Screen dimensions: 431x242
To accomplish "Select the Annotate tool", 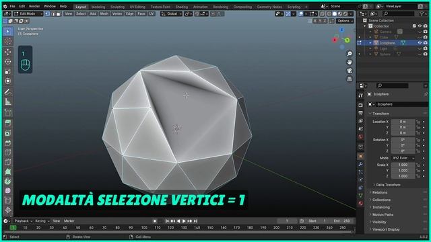I will (x=8, y=92).
